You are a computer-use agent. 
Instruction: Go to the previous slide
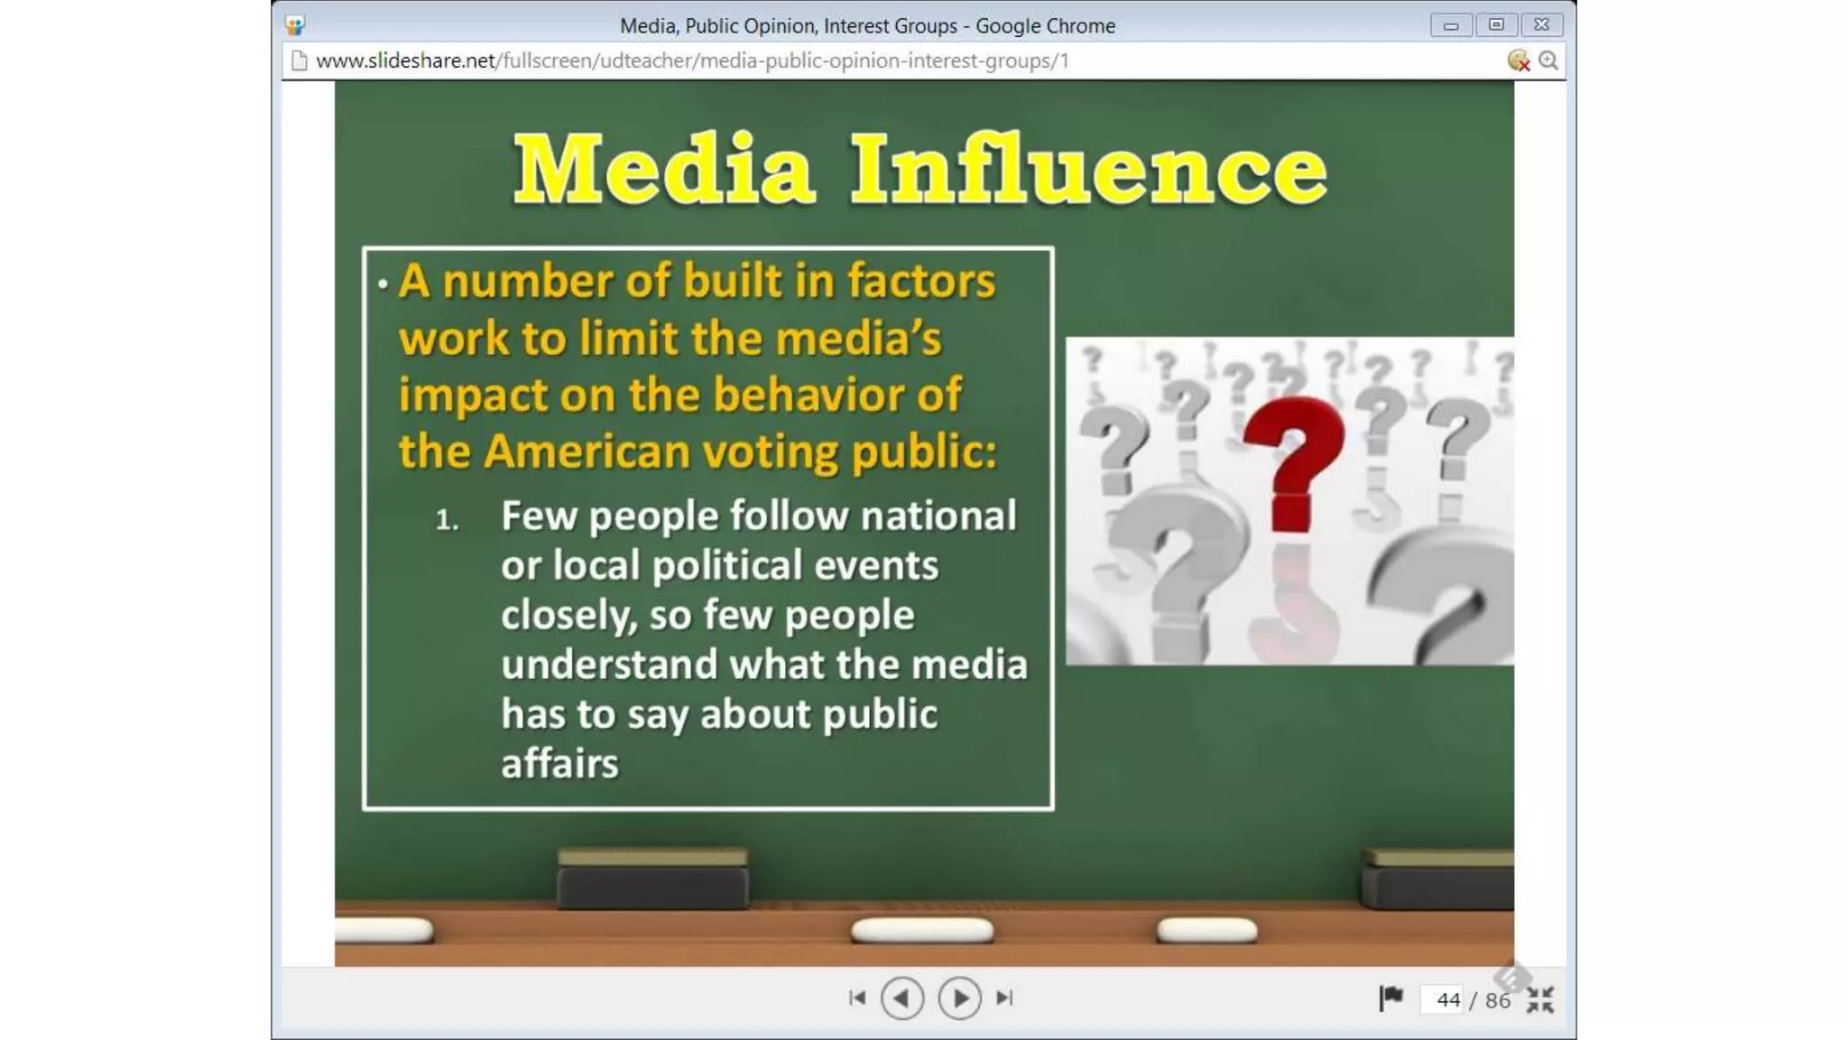pyautogui.click(x=902, y=998)
